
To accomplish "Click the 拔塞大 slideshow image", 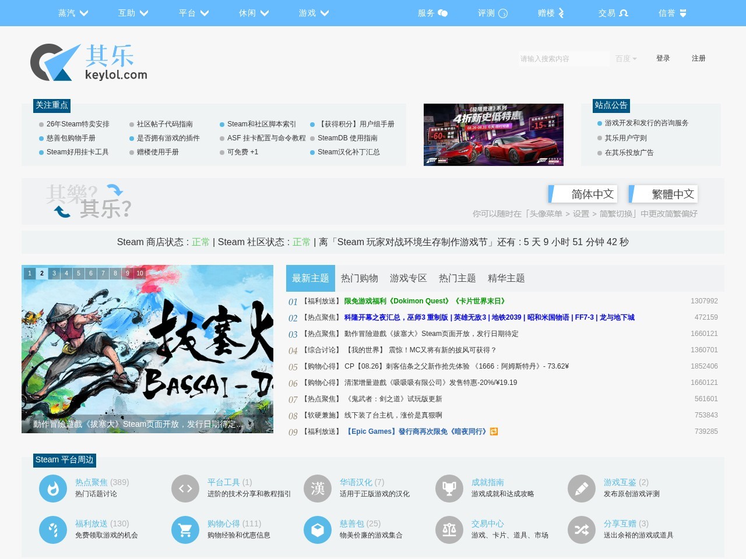I will (x=147, y=349).
